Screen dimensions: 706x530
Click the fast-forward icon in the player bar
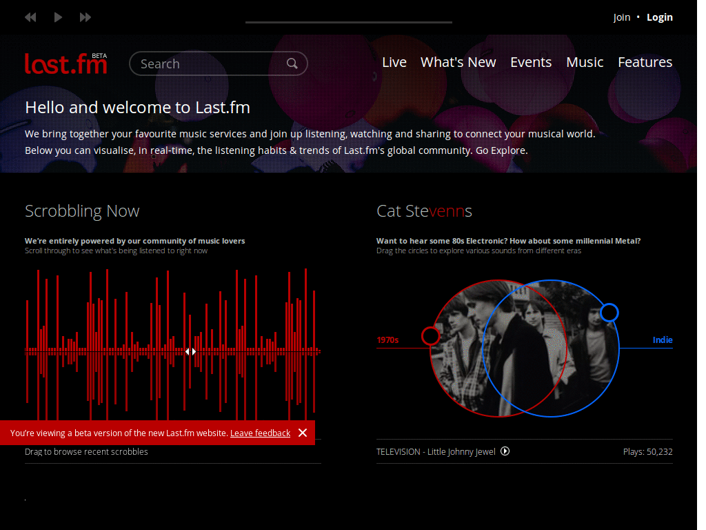click(x=85, y=17)
